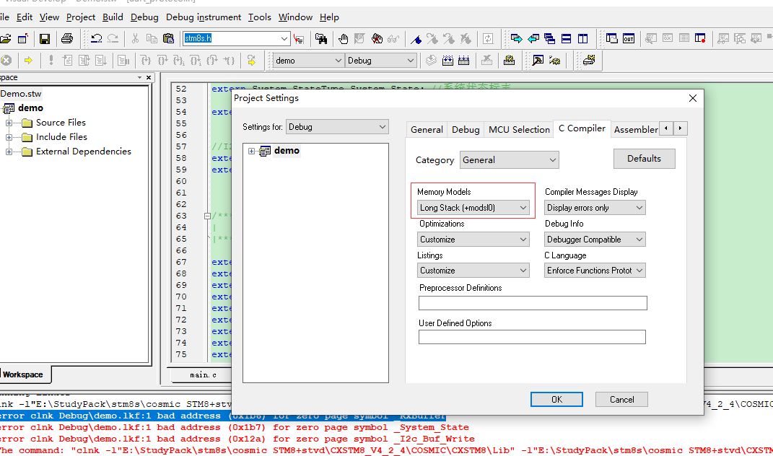The width and height of the screenshot is (773, 456).
Task: Click the Paste clipboard icon
Action: (169, 39)
